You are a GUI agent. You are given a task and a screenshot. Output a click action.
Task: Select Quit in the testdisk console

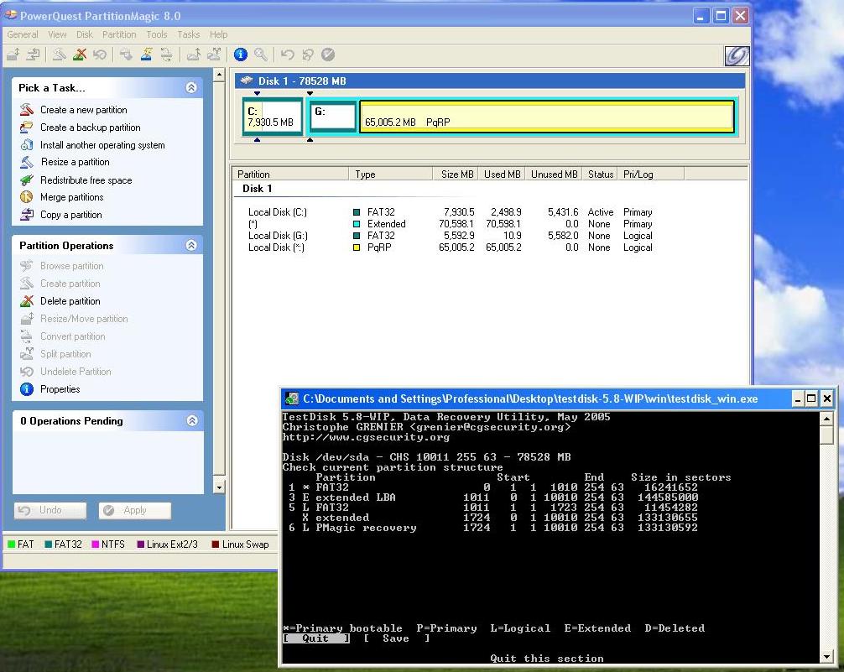click(x=315, y=638)
